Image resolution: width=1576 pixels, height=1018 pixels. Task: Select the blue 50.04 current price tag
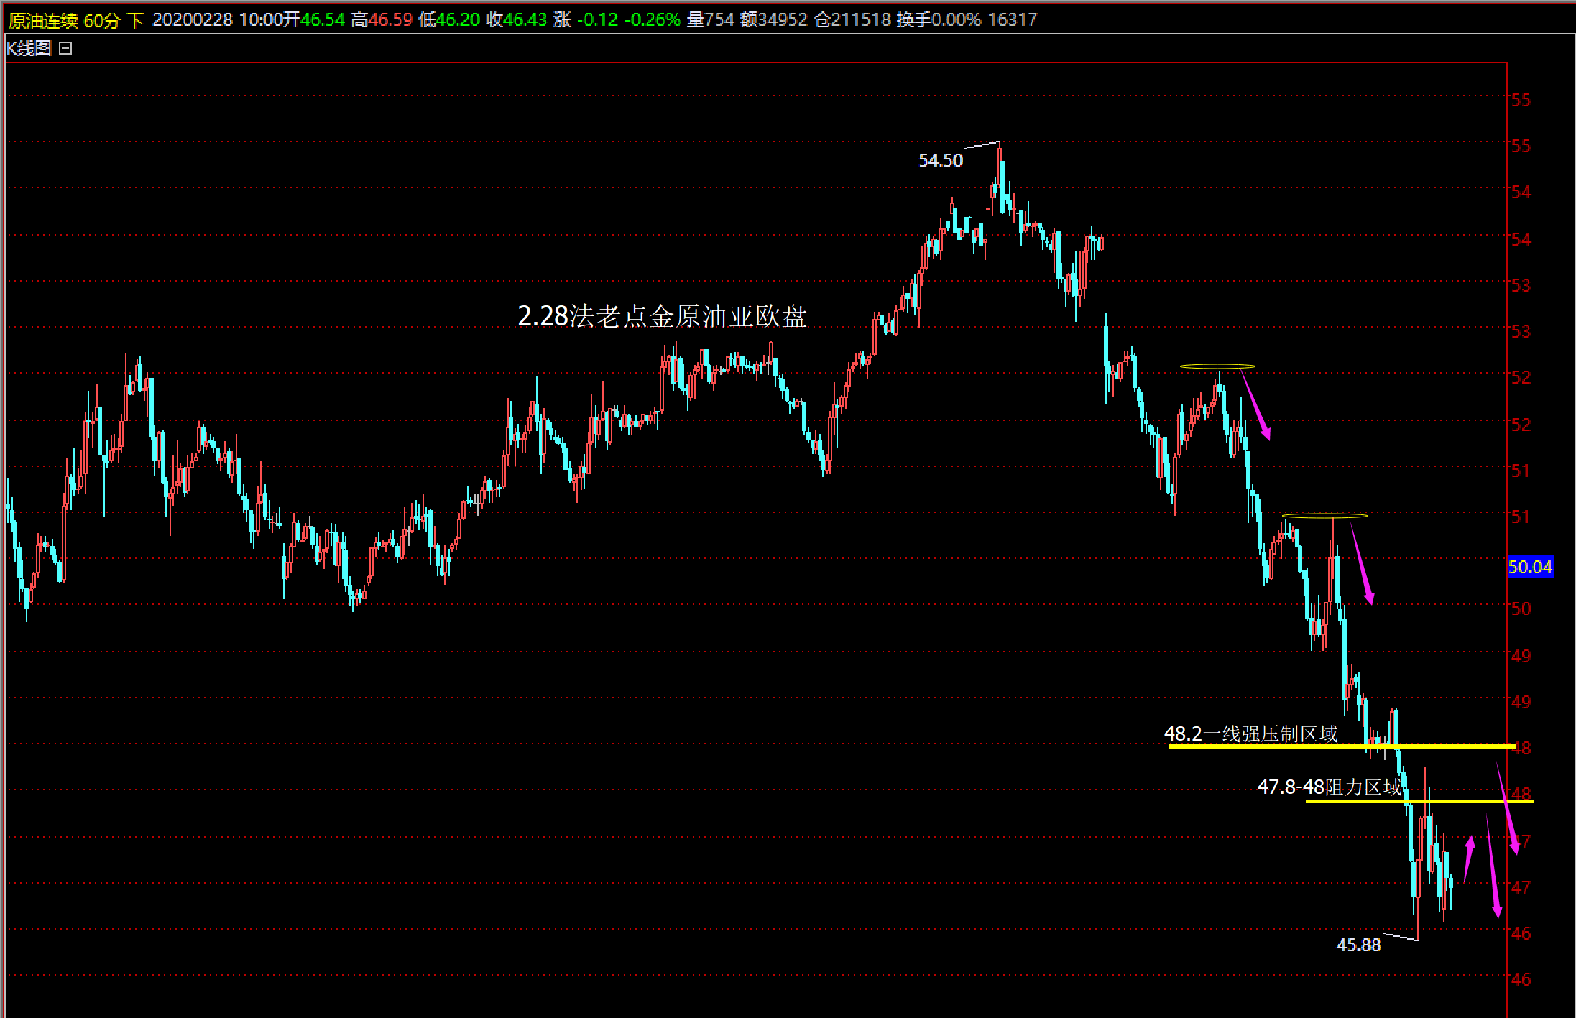(1529, 567)
